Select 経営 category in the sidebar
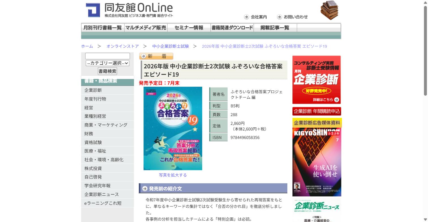 pyautogui.click(x=108, y=108)
